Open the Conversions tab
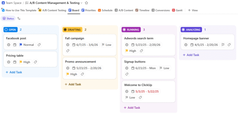Screen dimensions: 238x137 click(x=161, y=10)
